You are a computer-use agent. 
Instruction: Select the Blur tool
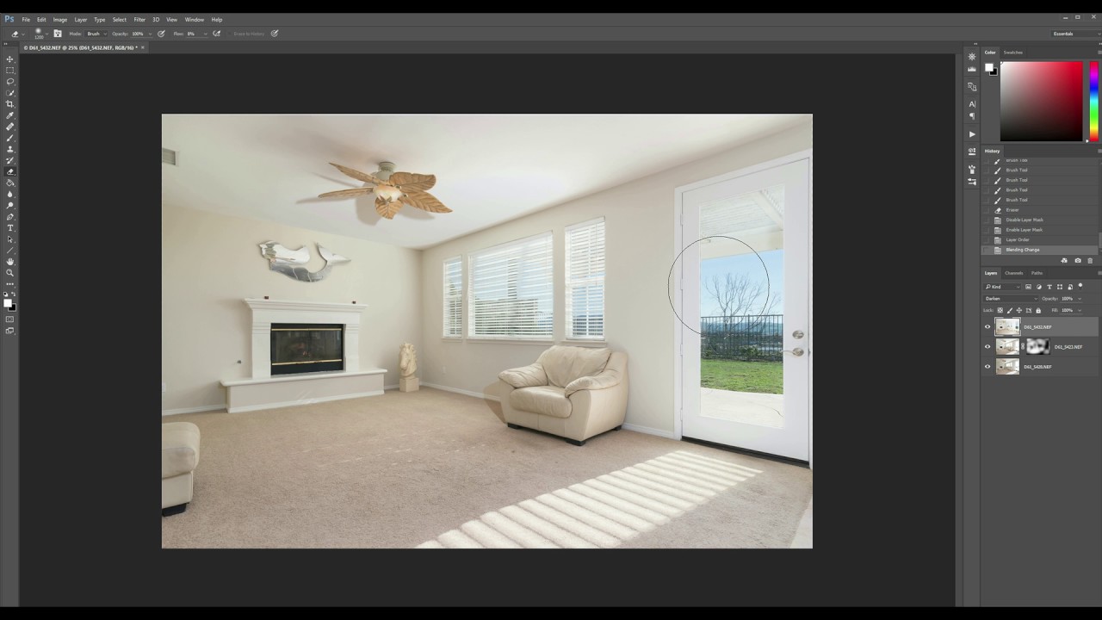click(9, 194)
